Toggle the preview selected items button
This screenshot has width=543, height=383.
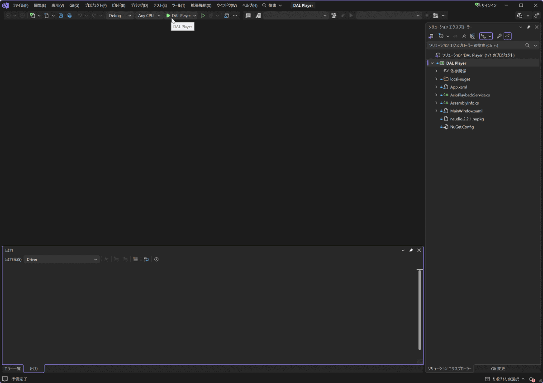508,36
